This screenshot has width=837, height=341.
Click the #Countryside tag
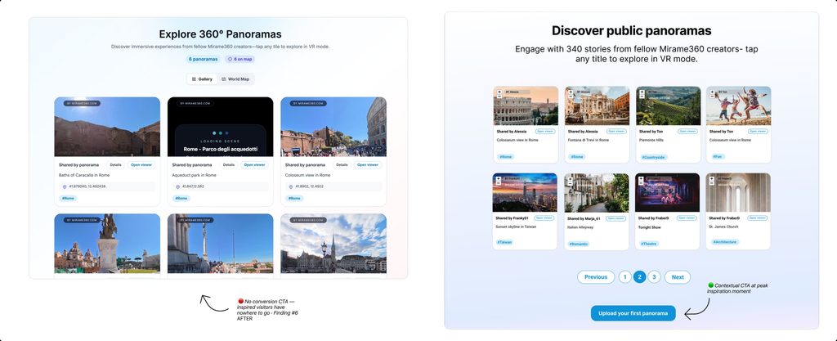tap(653, 158)
